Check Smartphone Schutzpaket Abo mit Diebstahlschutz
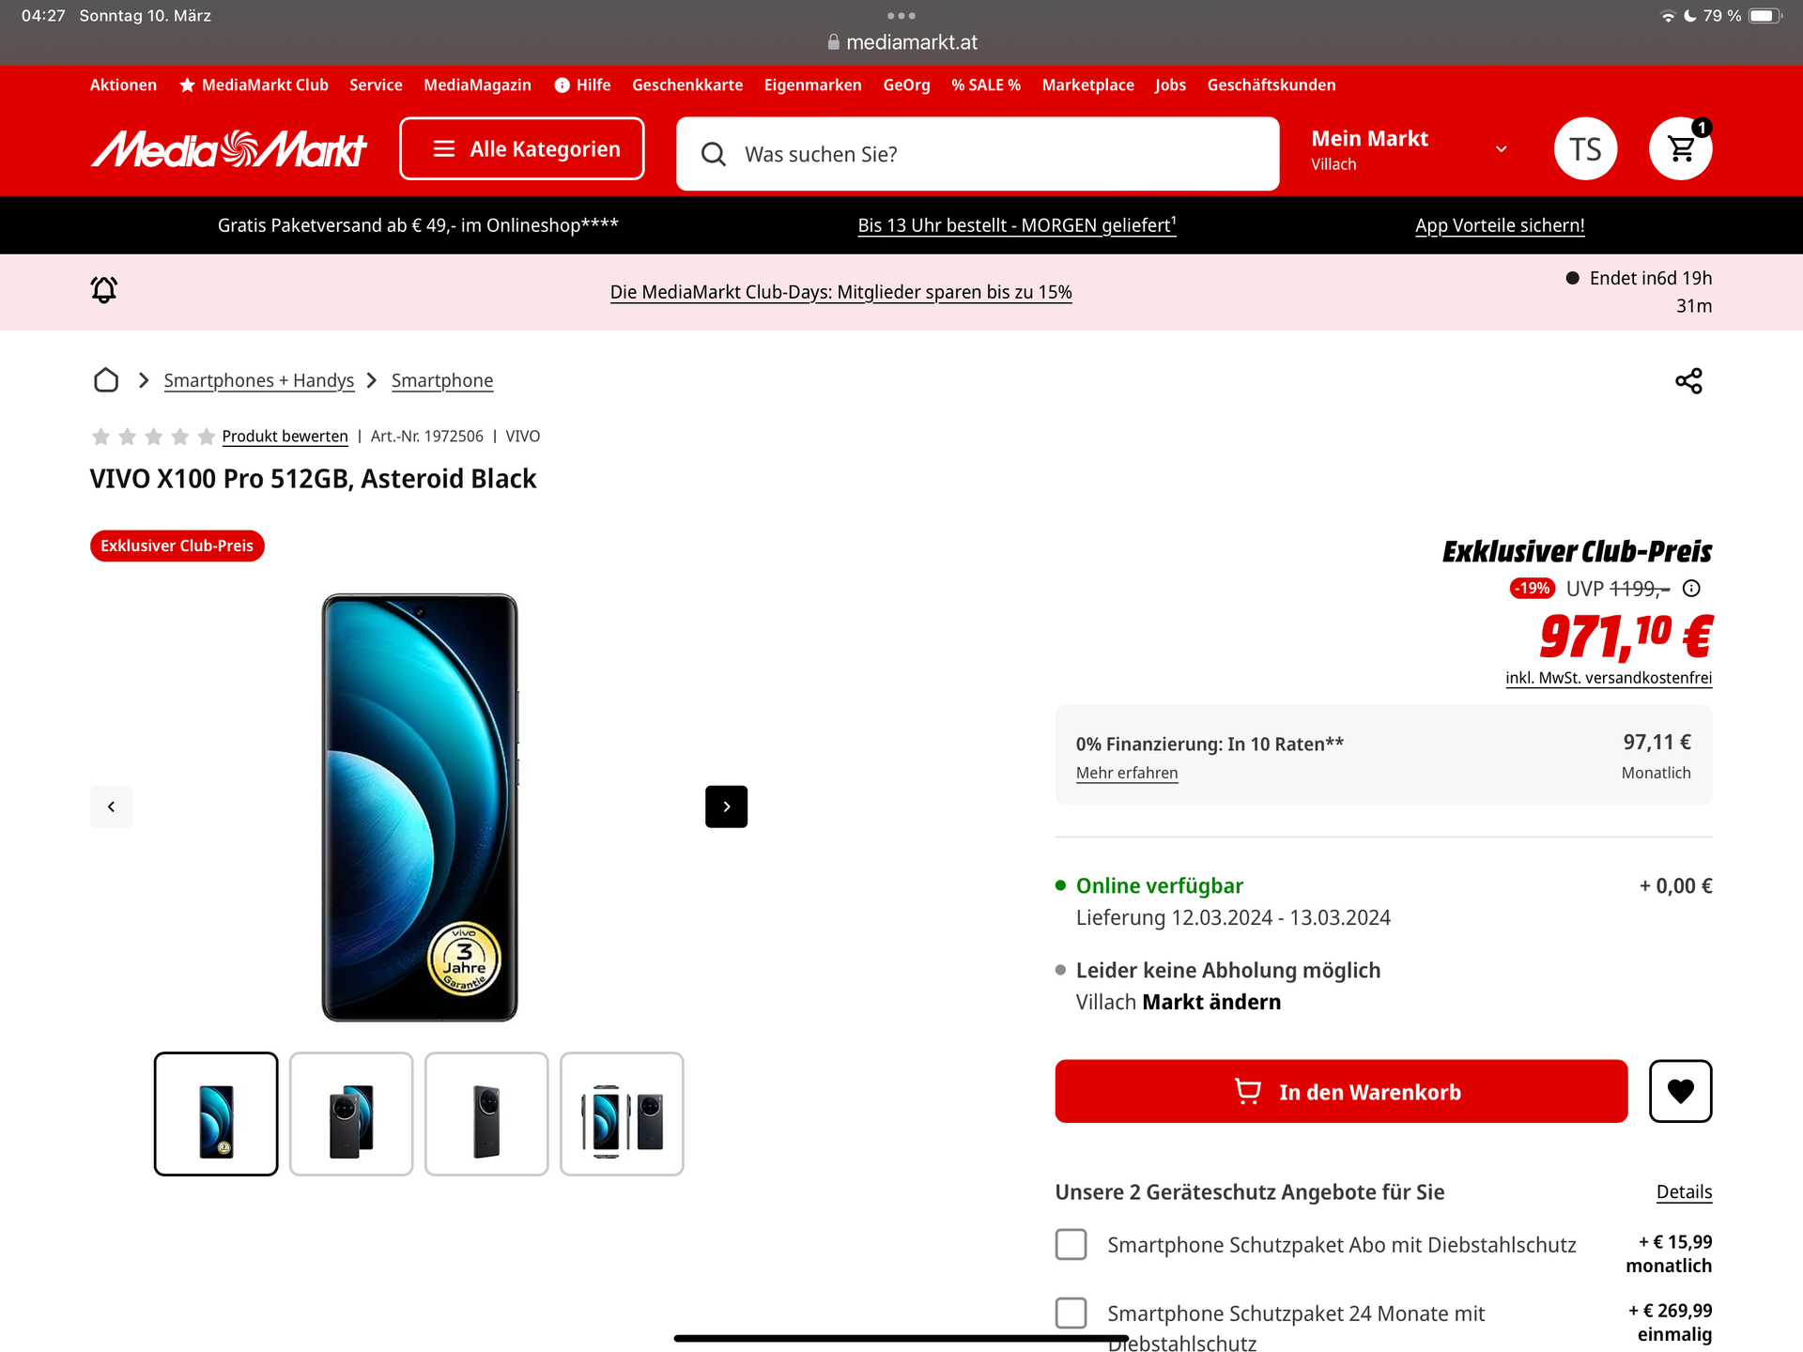1803x1352 pixels. 1071,1244
